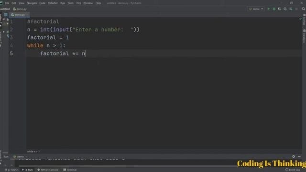This screenshot has height=172, width=306.
Task: Click line number 5 in gutter
Action: pos(11,54)
